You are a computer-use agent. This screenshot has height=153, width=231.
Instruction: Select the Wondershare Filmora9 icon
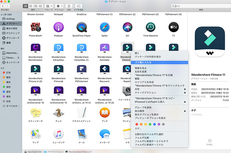point(59,70)
